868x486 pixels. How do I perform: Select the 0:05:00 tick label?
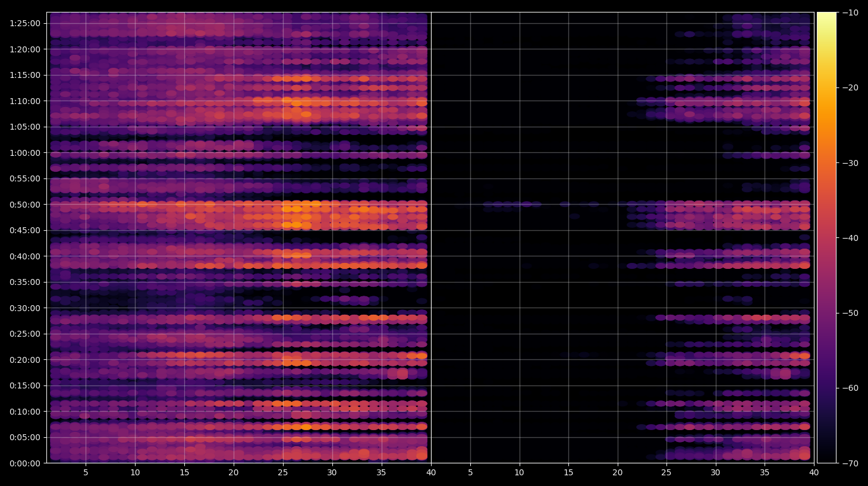tap(25, 437)
